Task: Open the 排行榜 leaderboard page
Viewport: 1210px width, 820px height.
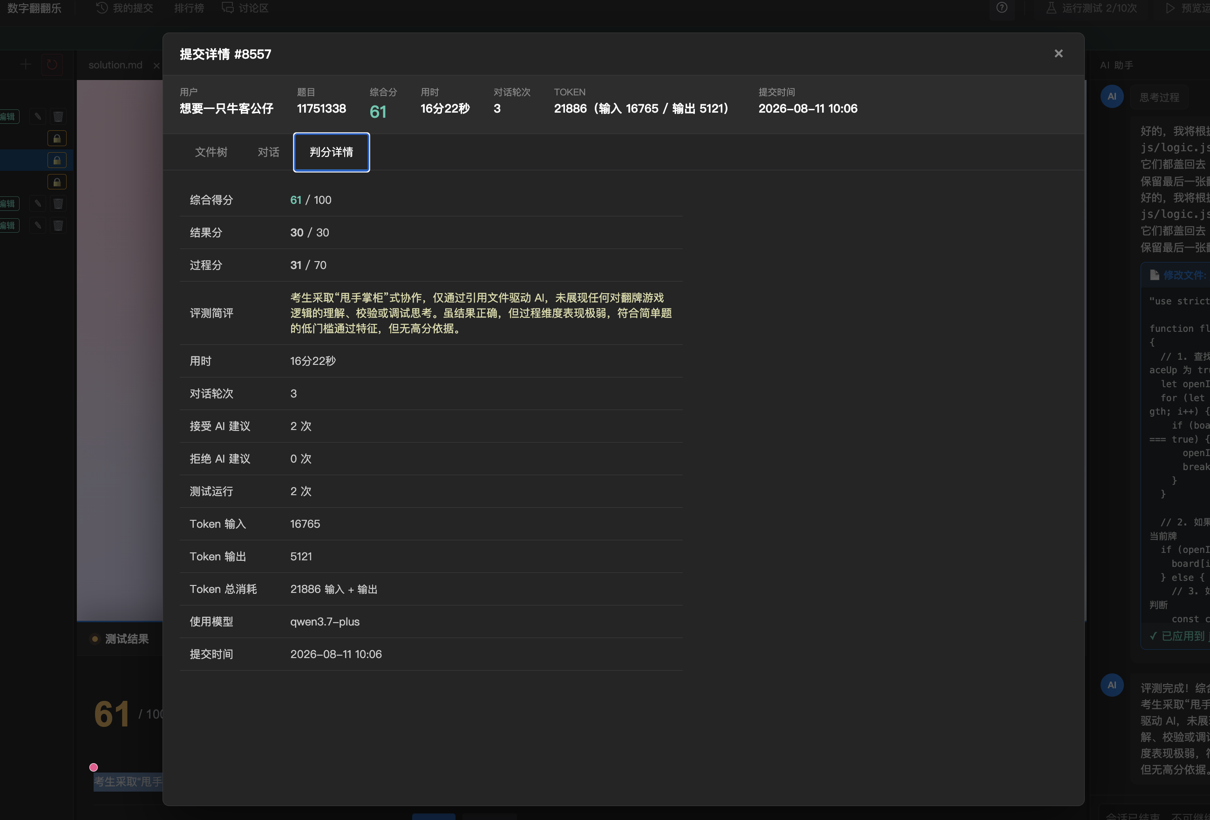Action: click(189, 8)
